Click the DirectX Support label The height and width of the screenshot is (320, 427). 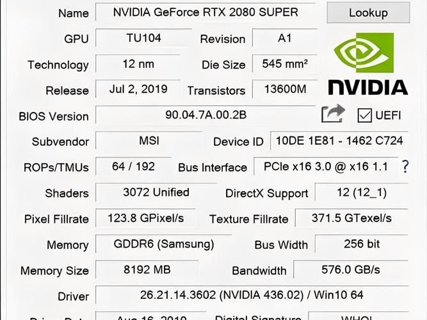coord(266,194)
